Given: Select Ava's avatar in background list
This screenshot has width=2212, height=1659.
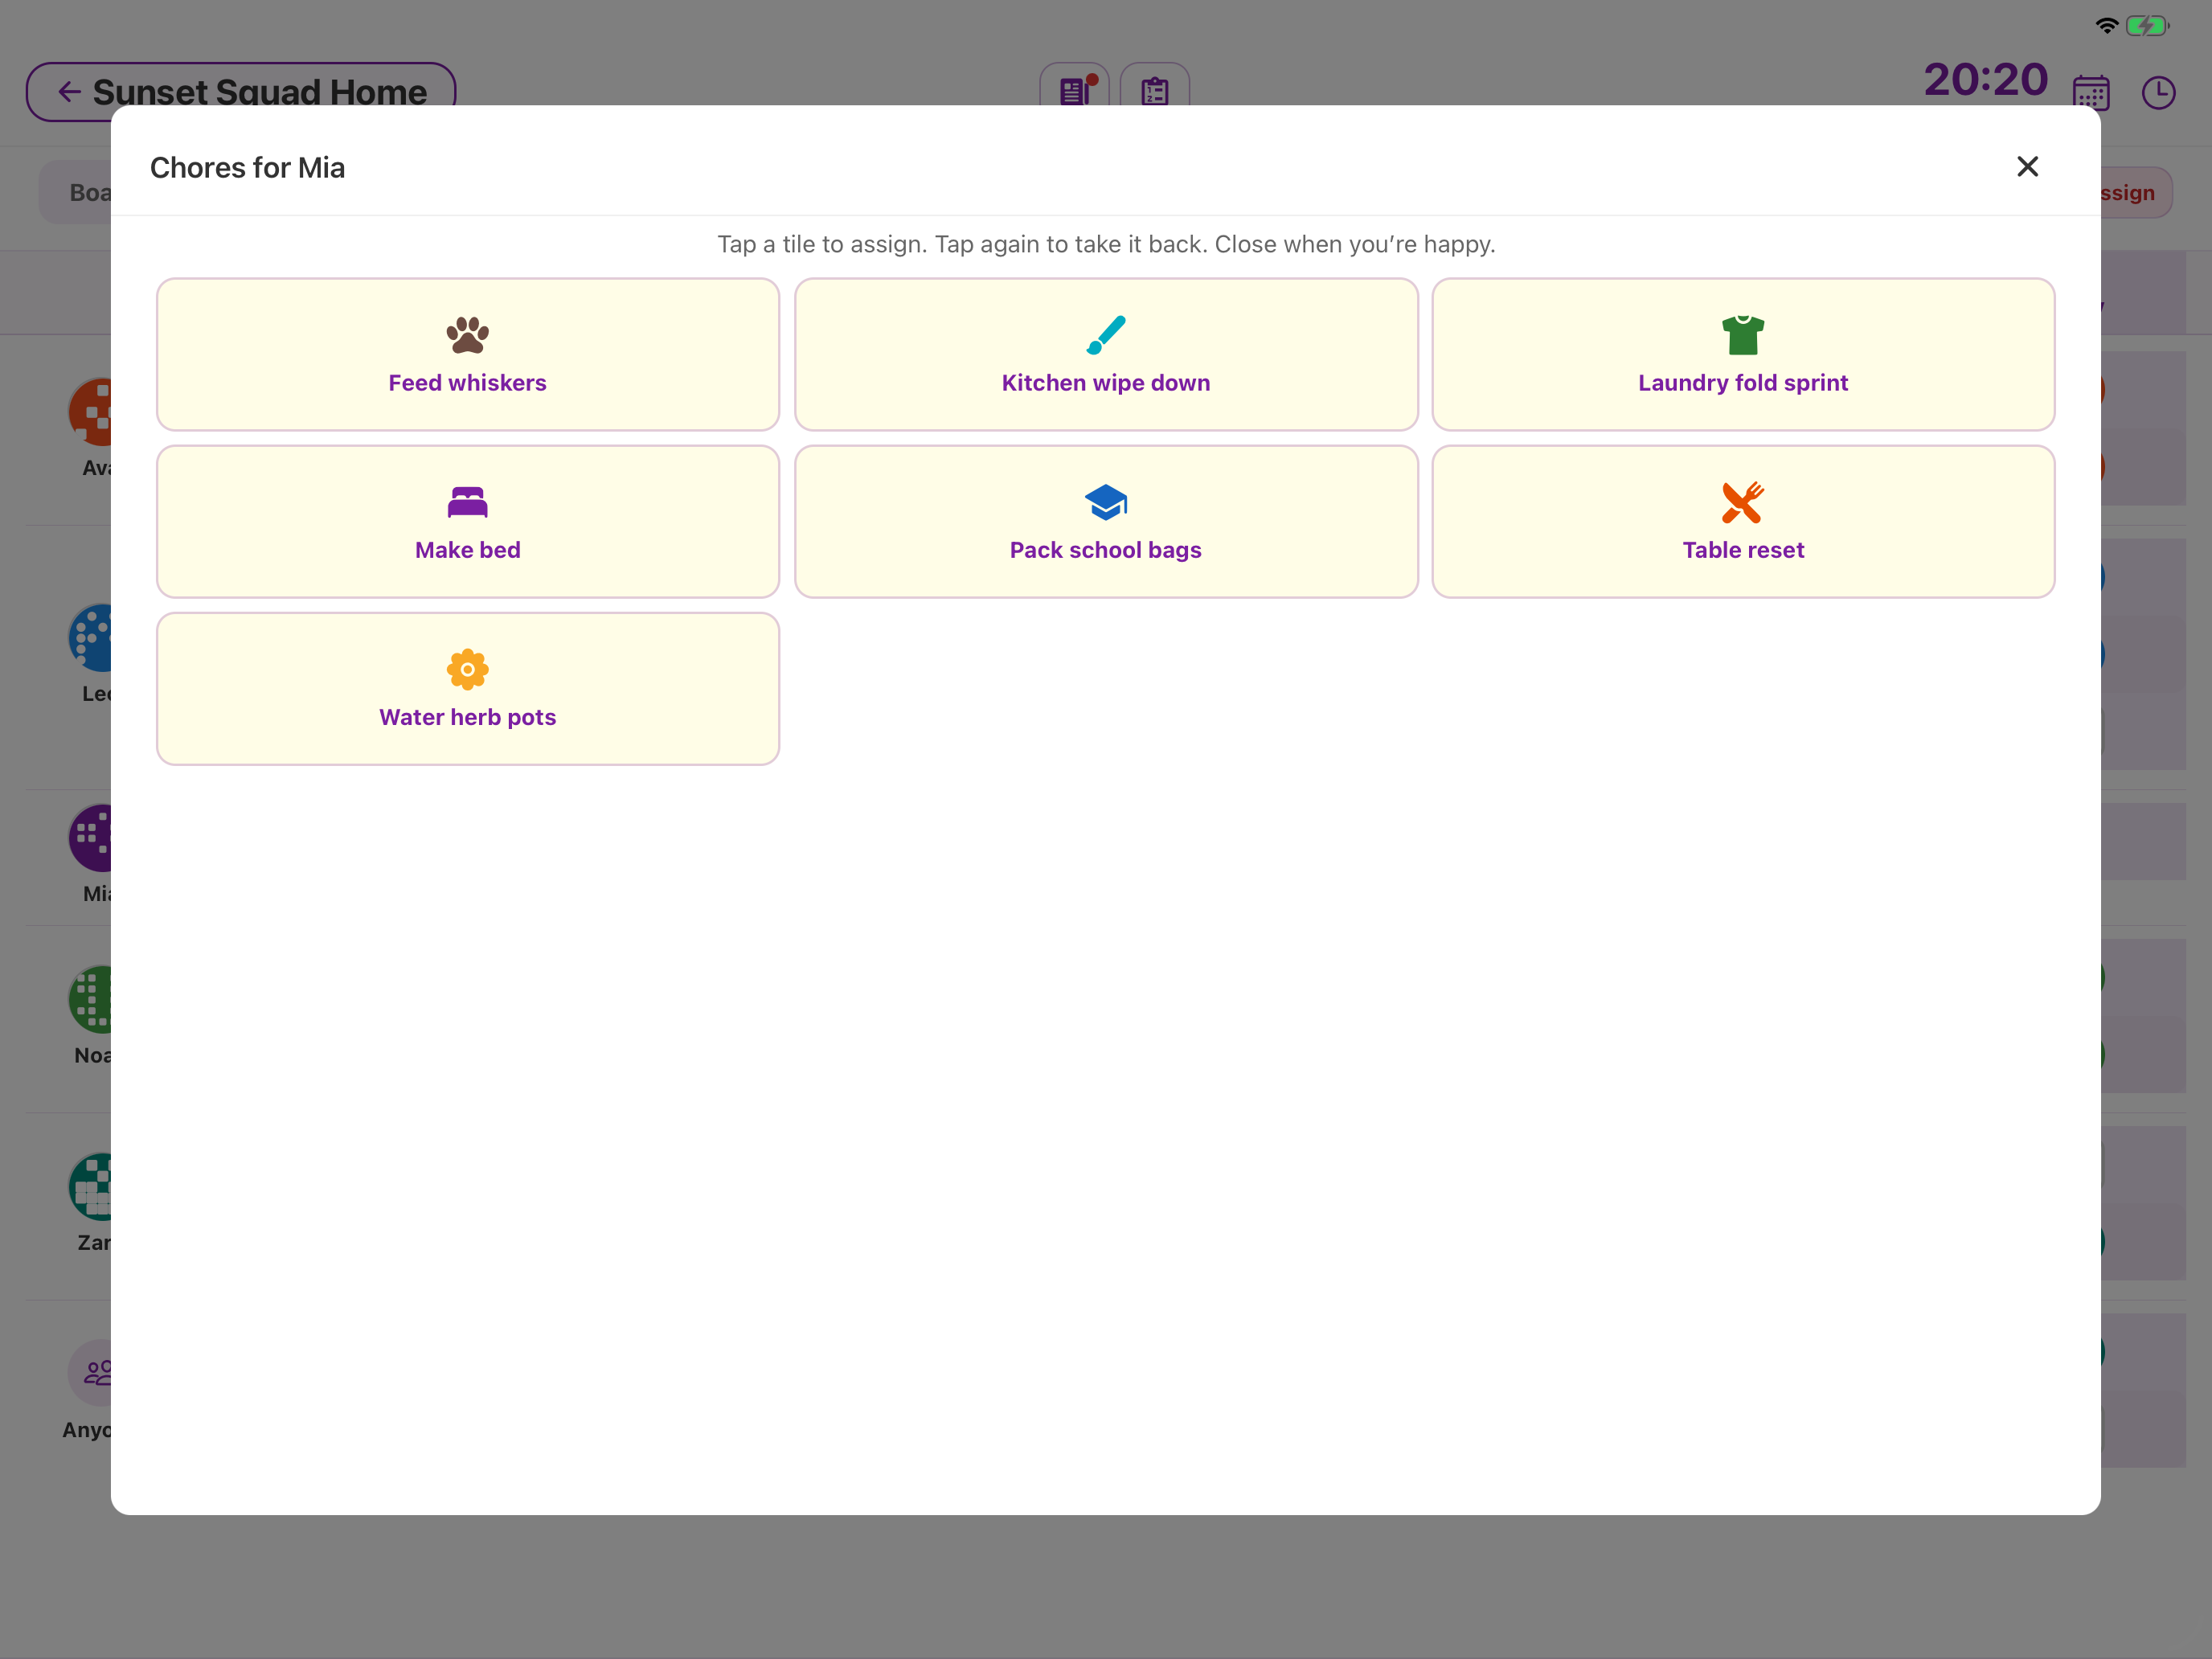Looking at the screenshot, I should 90,411.
